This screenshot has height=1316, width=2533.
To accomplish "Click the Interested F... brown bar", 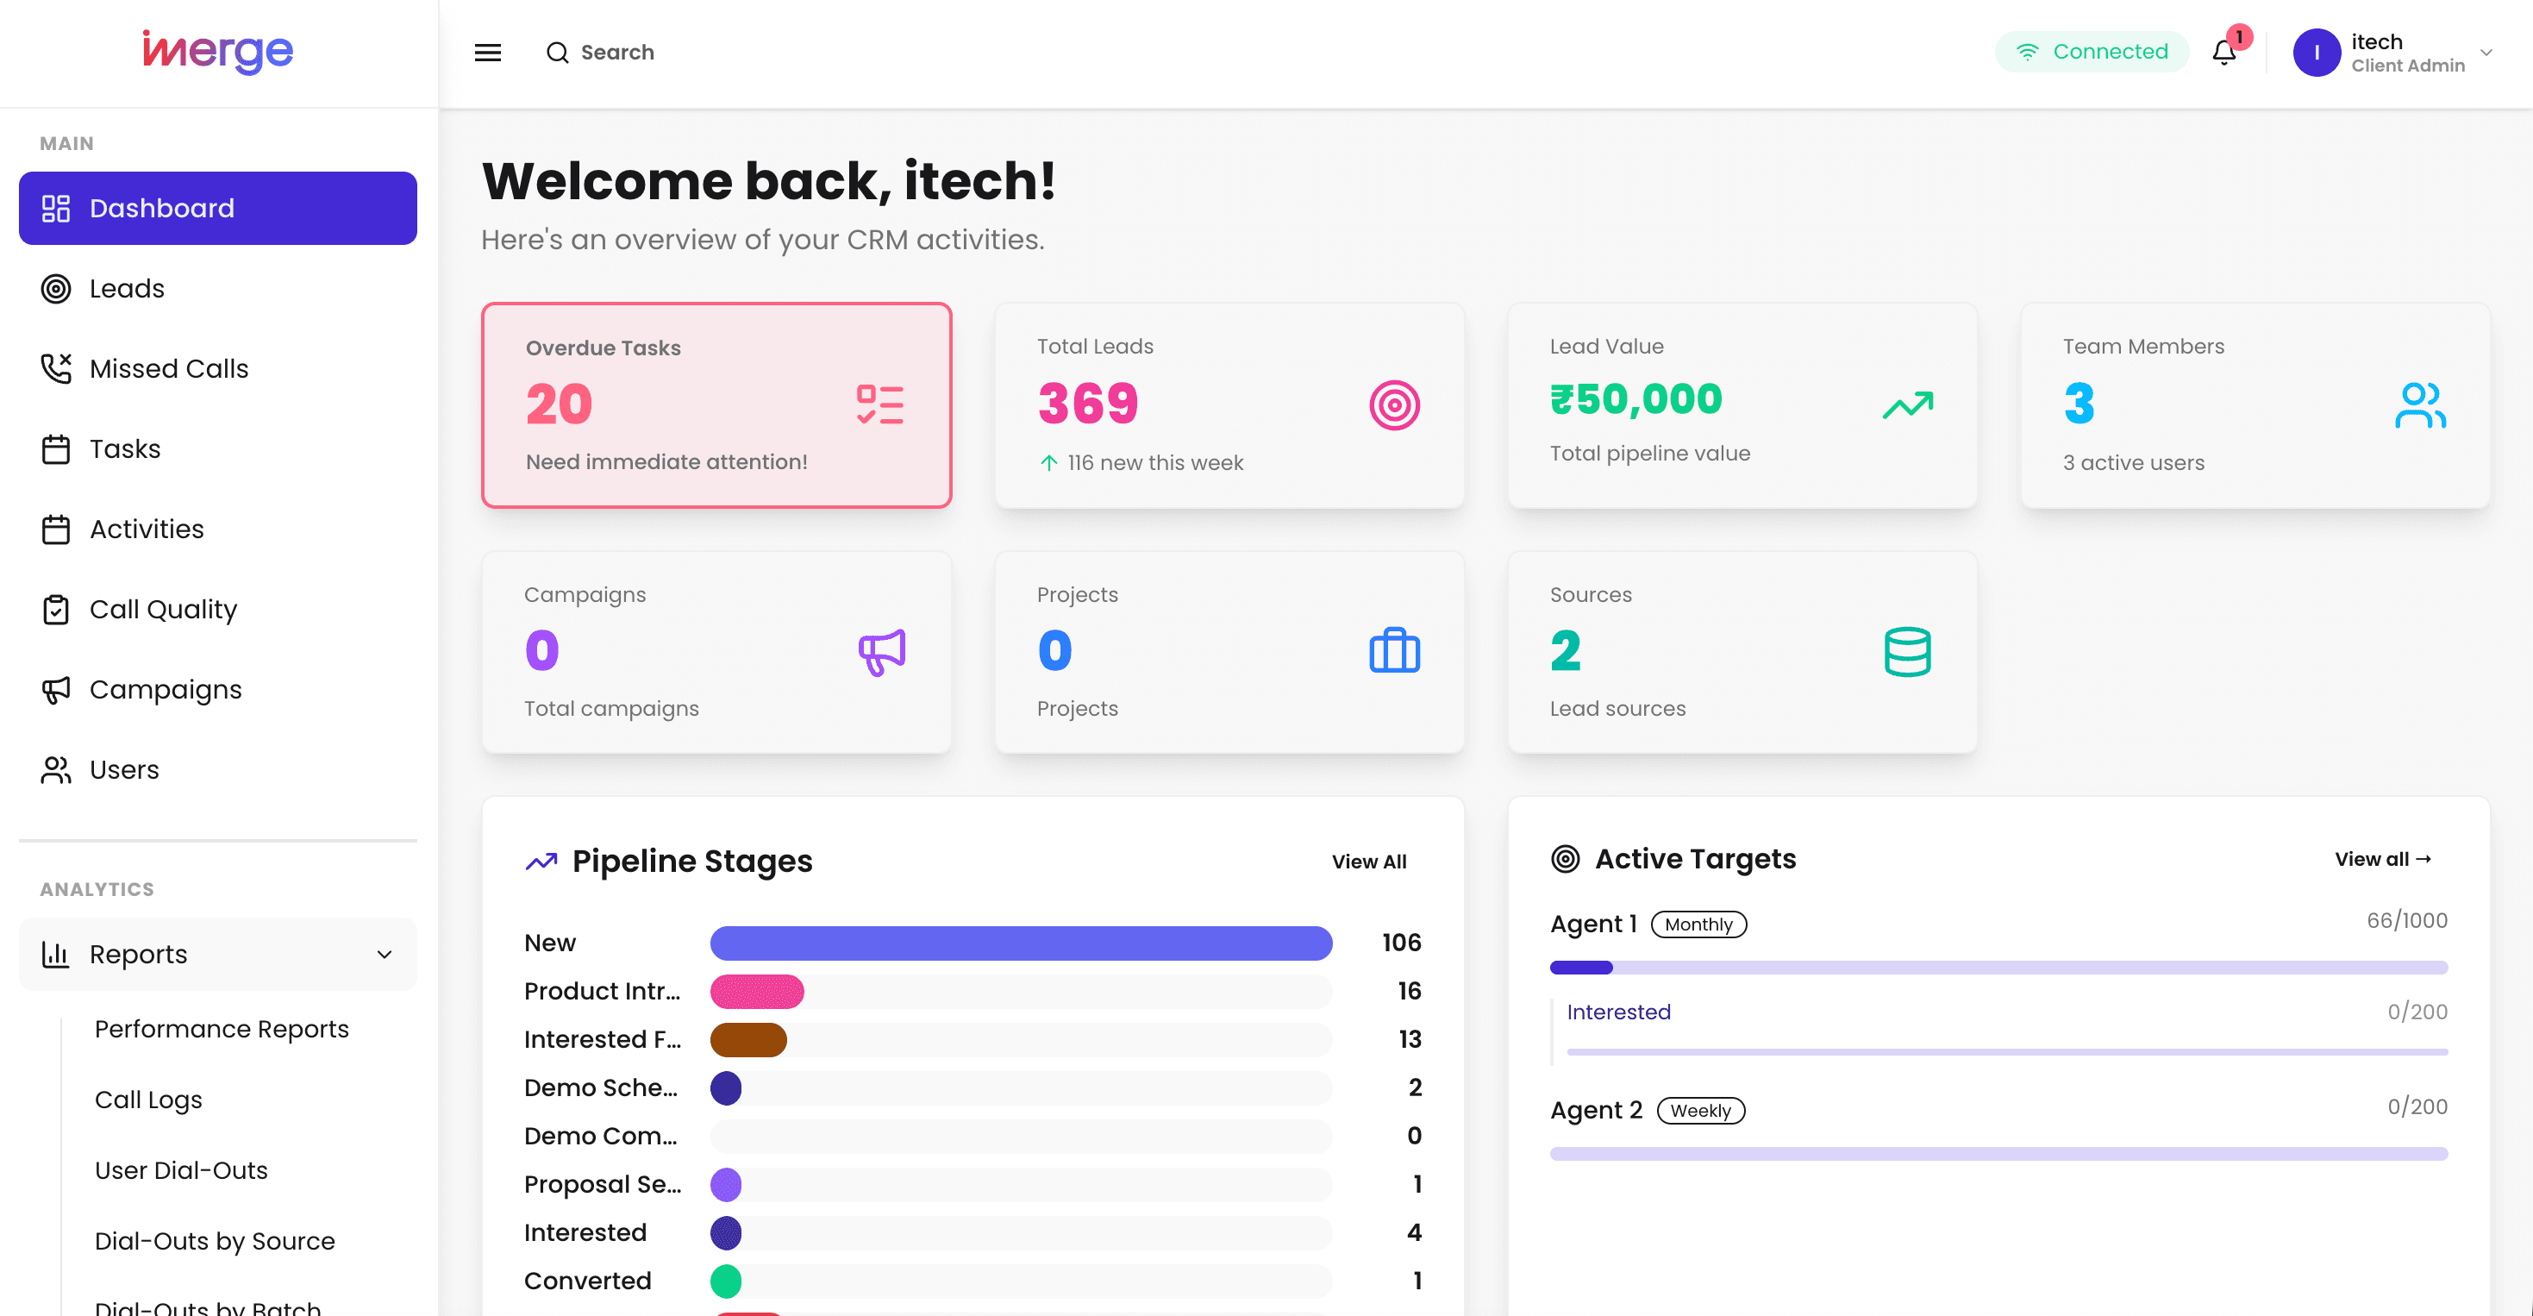I will tap(748, 1040).
